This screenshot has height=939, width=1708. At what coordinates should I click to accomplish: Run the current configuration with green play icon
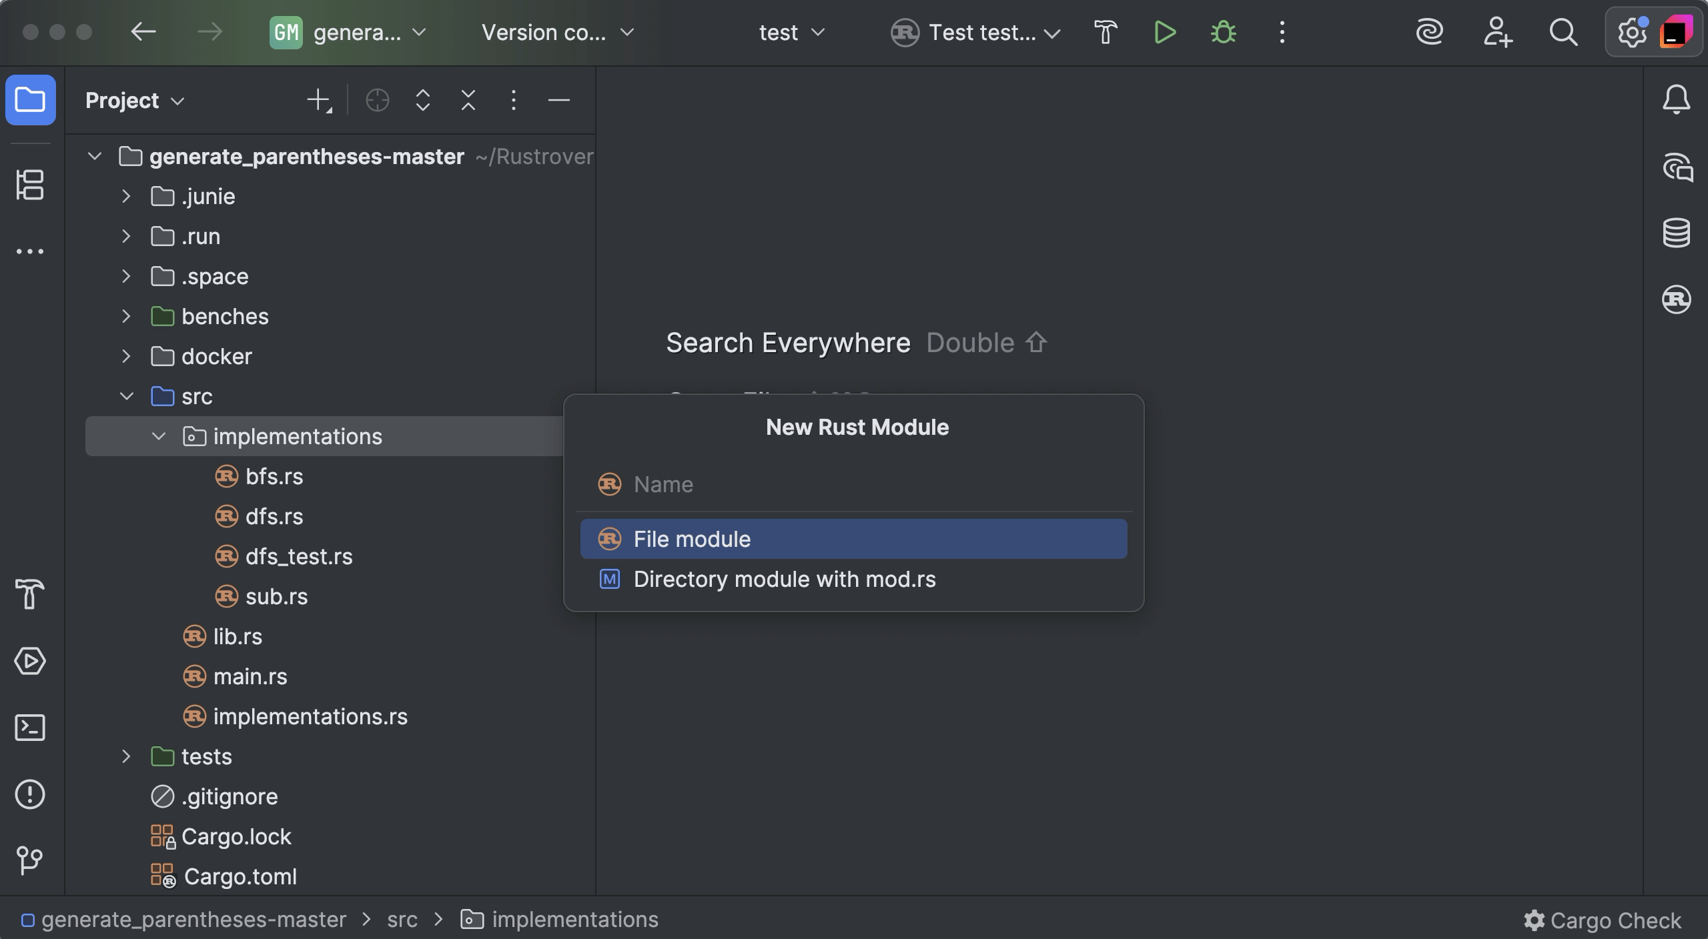click(x=1164, y=32)
